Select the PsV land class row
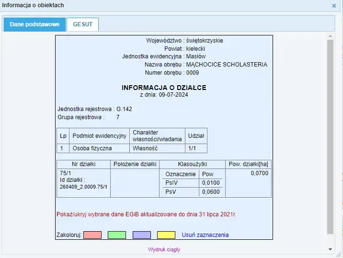Screen dimensions: 343x258 (171, 192)
